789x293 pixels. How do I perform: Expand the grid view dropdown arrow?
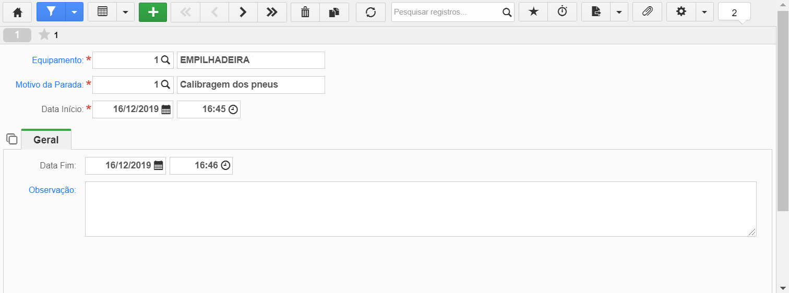[125, 12]
